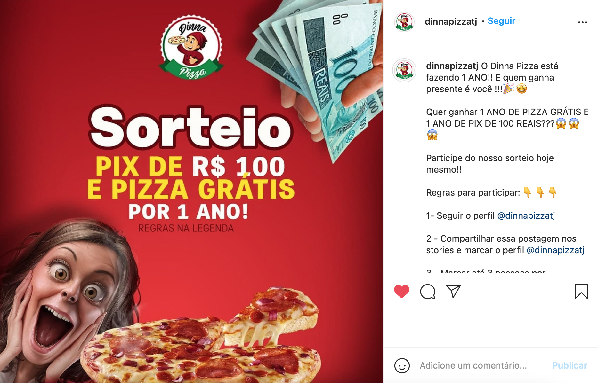Open @dinnapizzatj mention in rule 1
The width and height of the screenshot is (598, 383).
coord(526,216)
